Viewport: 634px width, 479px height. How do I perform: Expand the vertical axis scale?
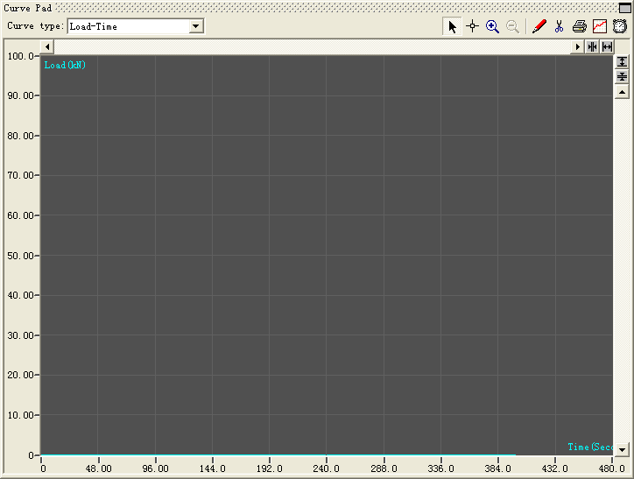pos(622,62)
